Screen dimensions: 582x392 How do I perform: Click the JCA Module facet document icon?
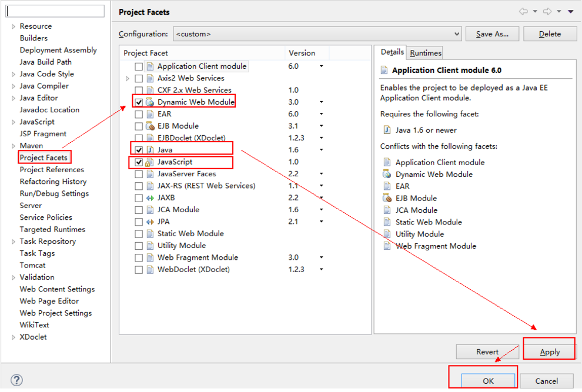(x=150, y=210)
